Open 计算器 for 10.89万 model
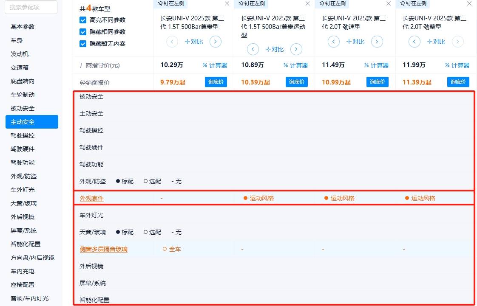The height and width of the screenshot is (306, 477). pyautogui.click(x=295, y=65)
